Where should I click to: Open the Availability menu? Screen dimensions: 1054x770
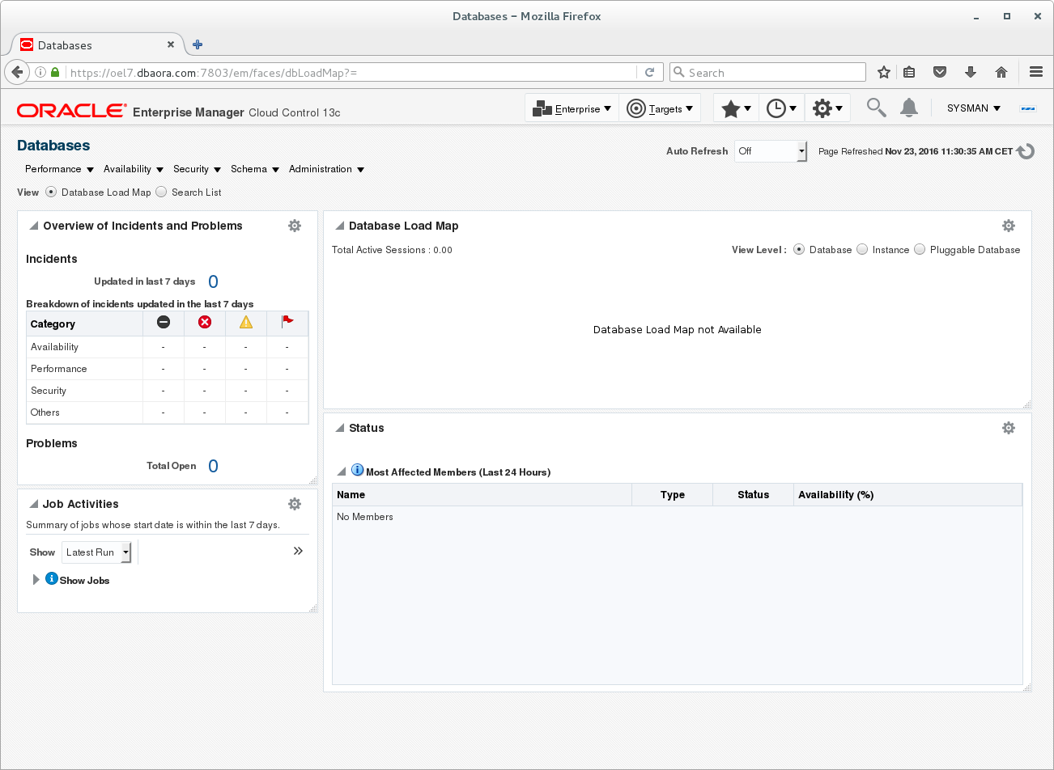coord(134,169)
